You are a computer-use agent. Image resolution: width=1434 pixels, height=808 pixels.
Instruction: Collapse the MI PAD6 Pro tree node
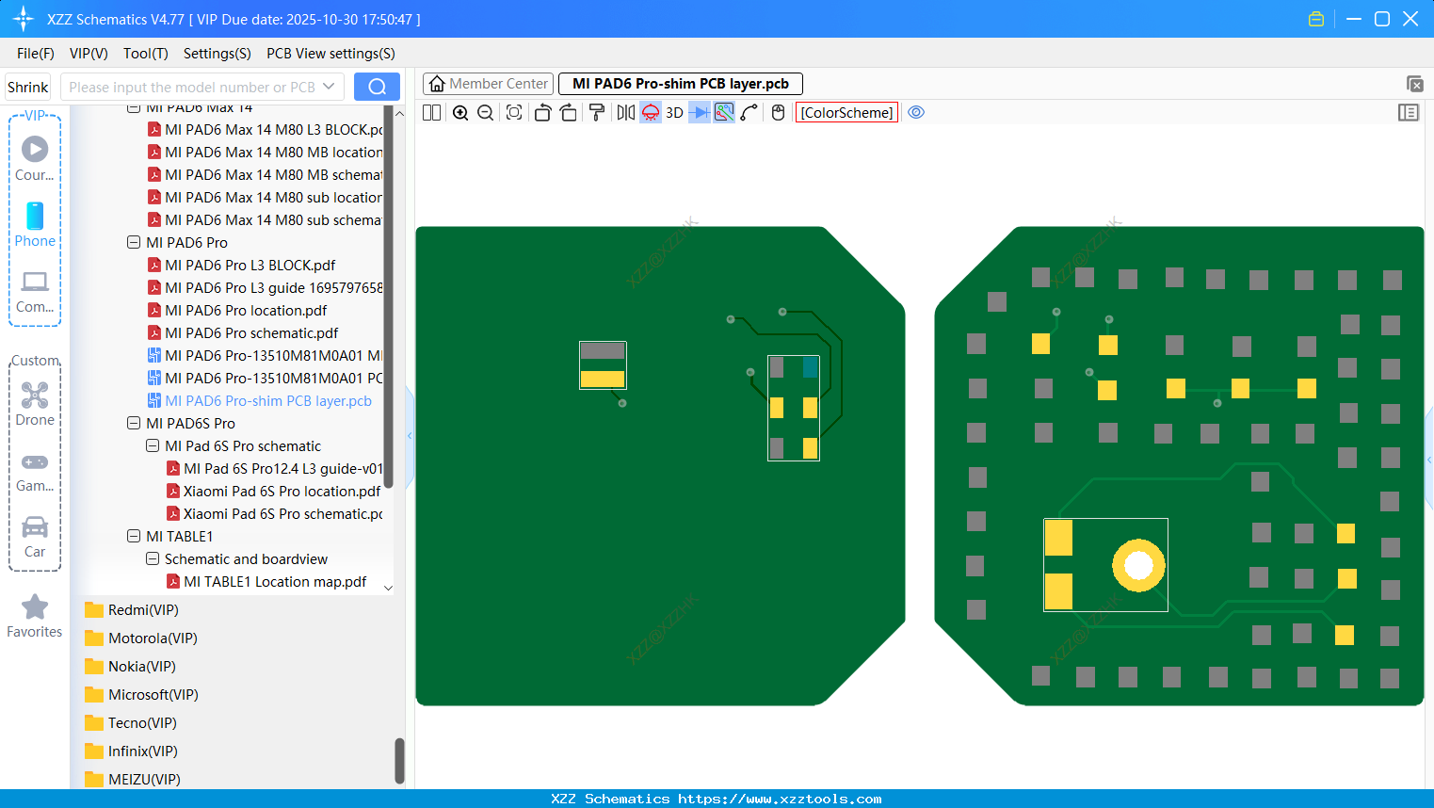(133, 242)
